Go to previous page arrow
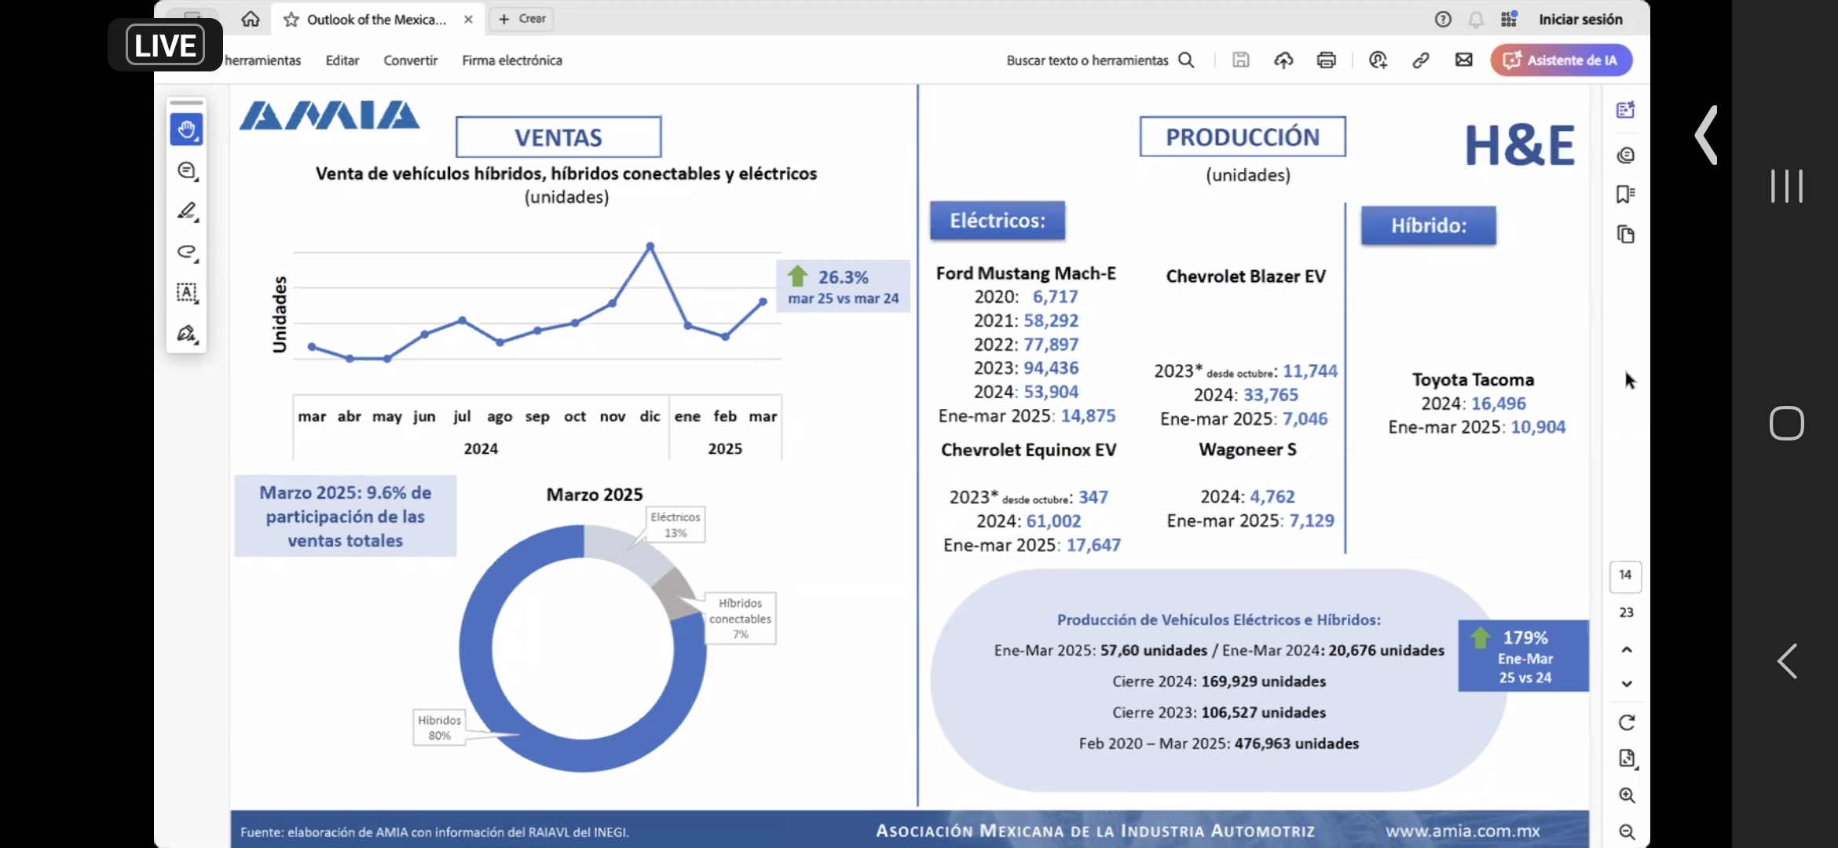1838x848 pixels. [x=1627, y=650]
